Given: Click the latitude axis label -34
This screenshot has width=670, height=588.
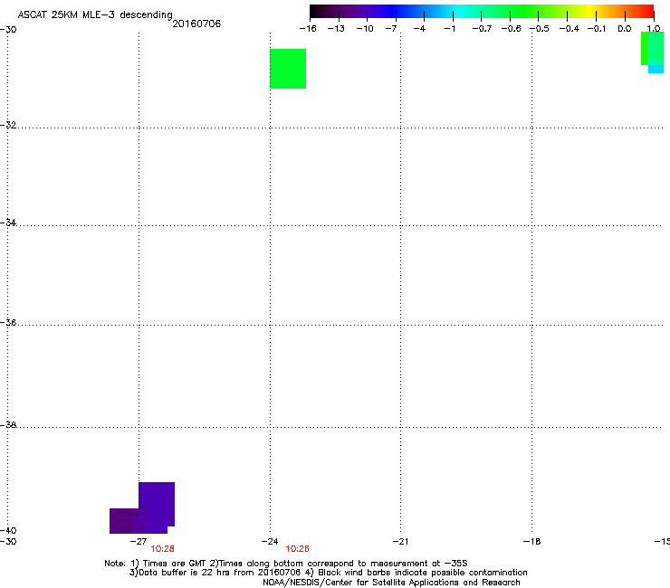Looking at the screenshot, I should 8,223.
